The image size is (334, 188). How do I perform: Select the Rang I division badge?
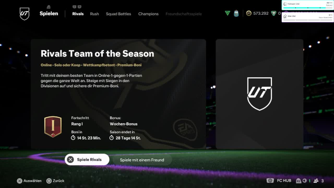[x=53, y=127]
